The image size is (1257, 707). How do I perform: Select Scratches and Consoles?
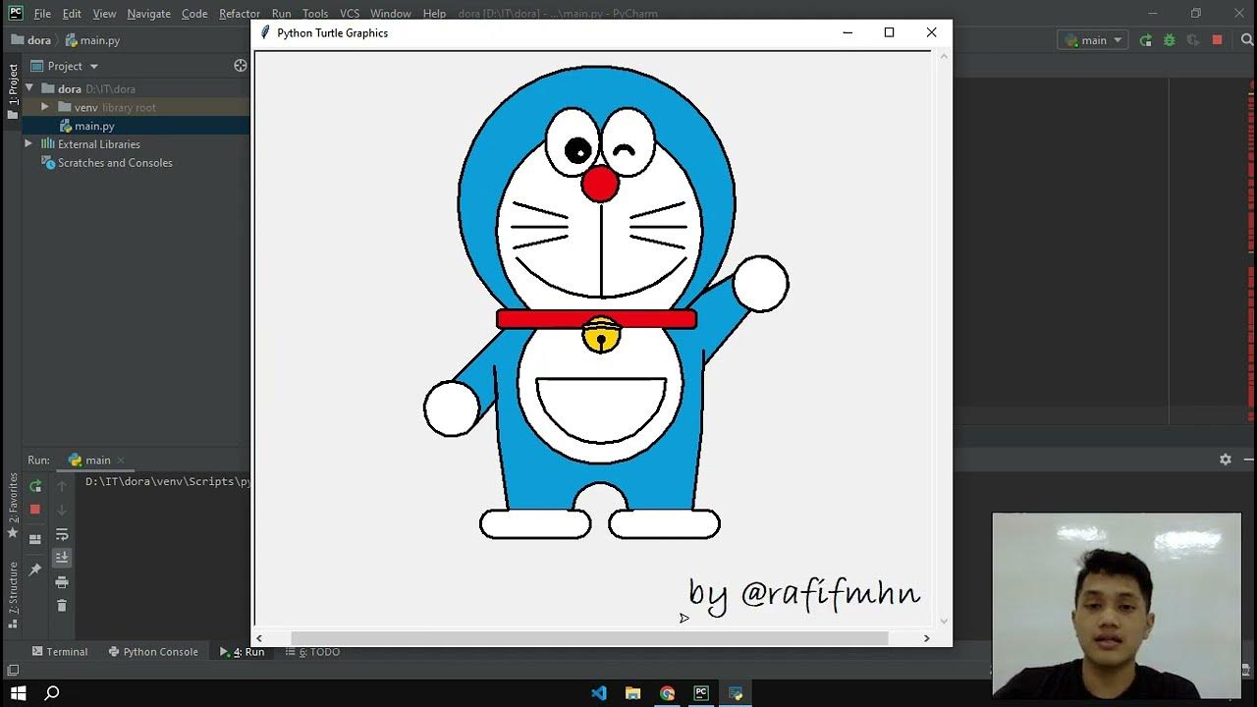click(x=115, y=163)
